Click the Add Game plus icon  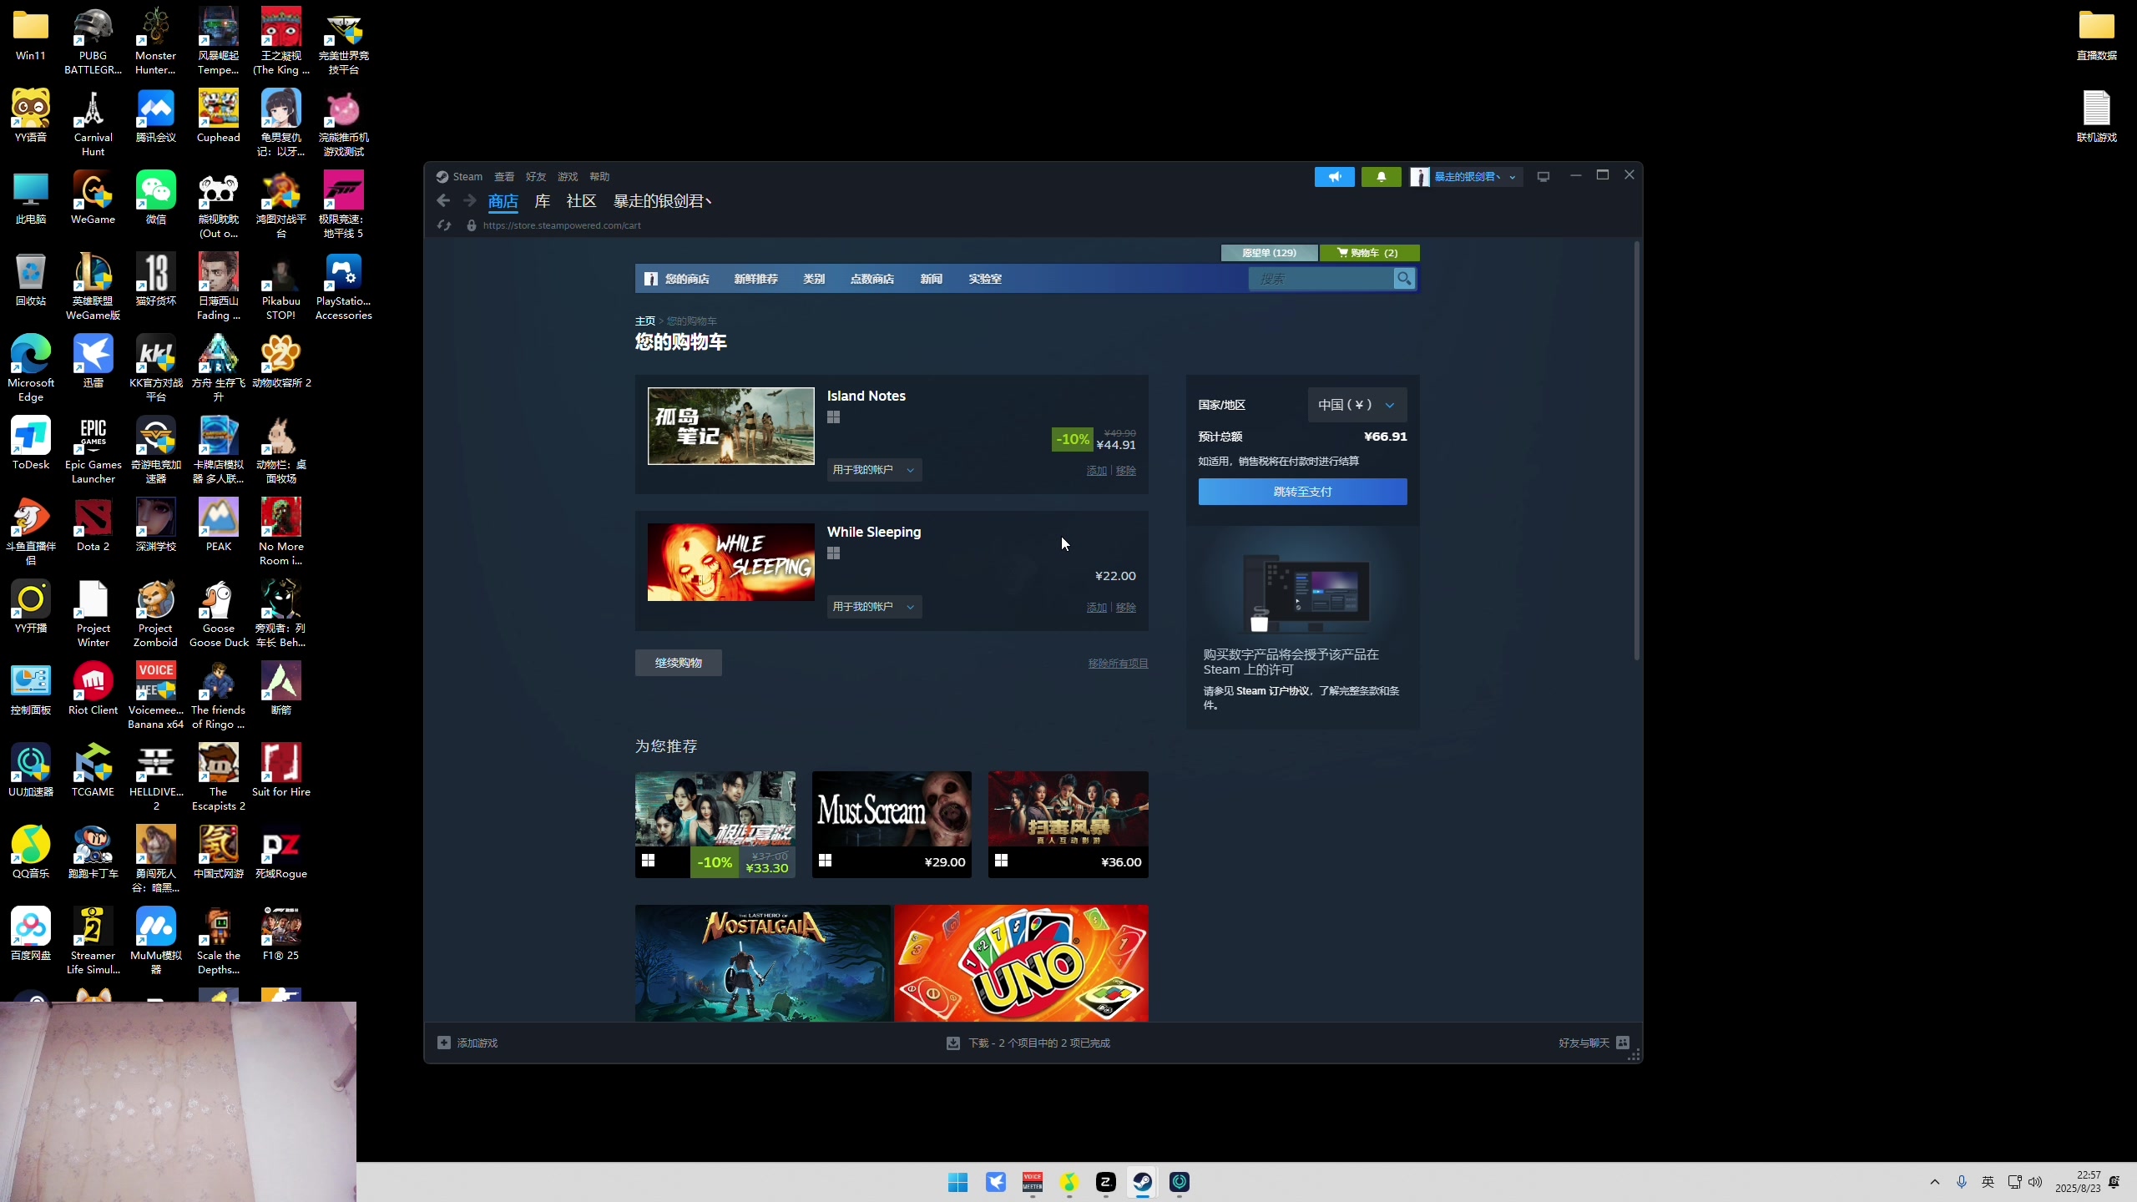click(444, 1043)
